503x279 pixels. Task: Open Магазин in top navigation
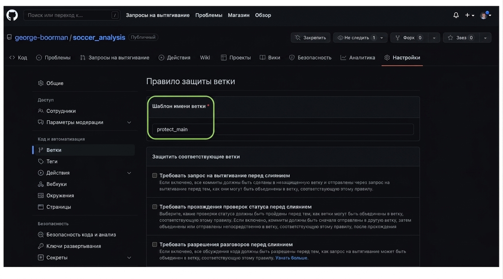click(x=239, y=15)
